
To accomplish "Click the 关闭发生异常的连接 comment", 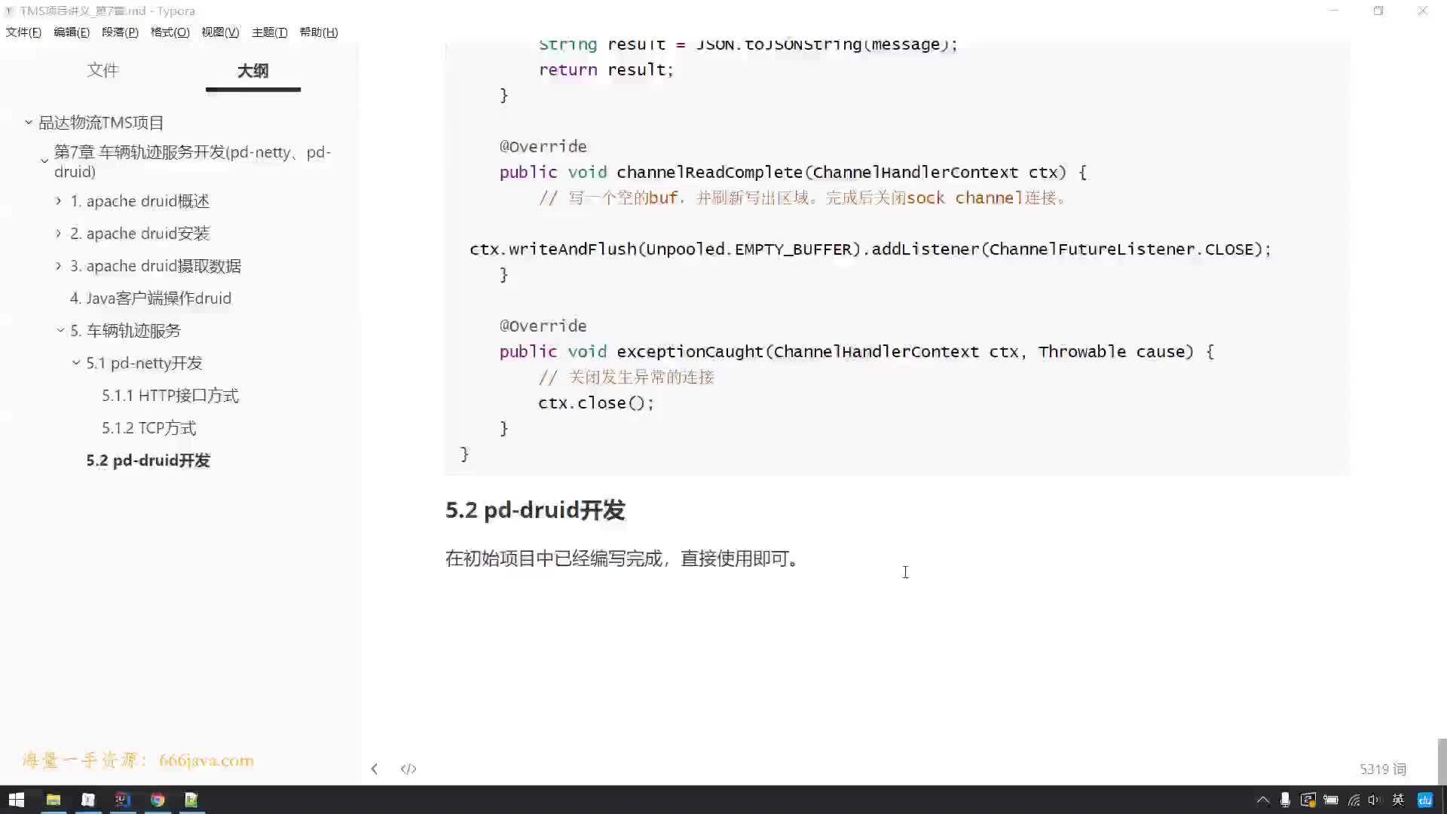I will tap(626, 378).
